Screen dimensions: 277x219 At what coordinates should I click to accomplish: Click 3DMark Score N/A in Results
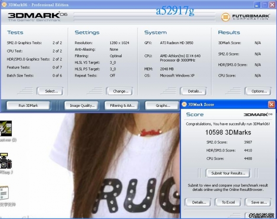click(258, 43)
